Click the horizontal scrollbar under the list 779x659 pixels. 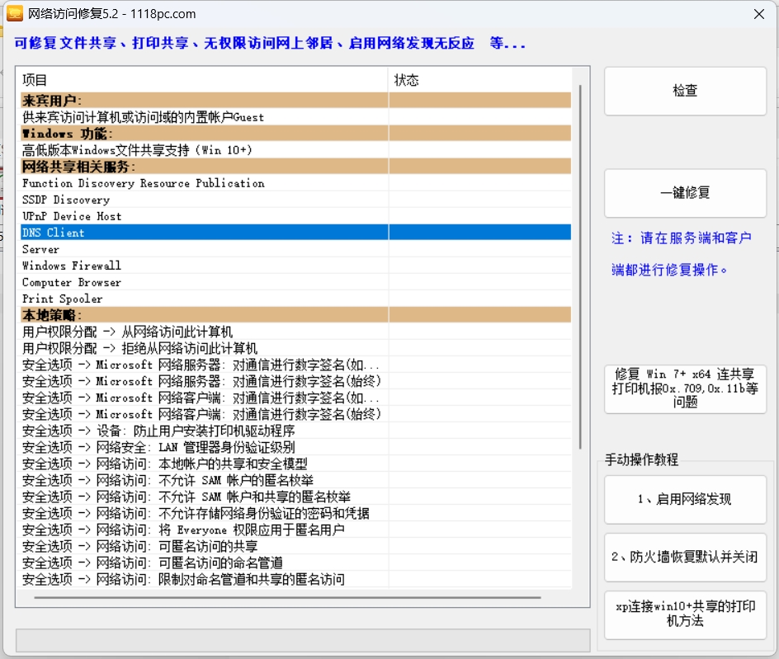[x=287, y=597]
